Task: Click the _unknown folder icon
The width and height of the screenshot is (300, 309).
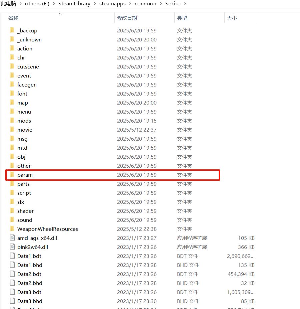Action: [x=12, y=39]
